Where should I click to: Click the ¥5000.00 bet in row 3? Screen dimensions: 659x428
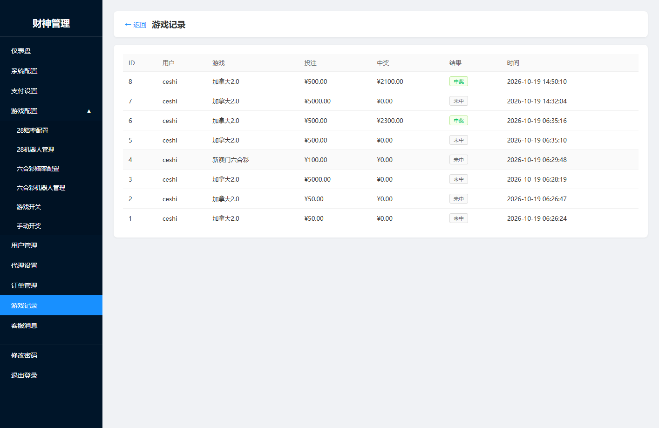[318, 179]
